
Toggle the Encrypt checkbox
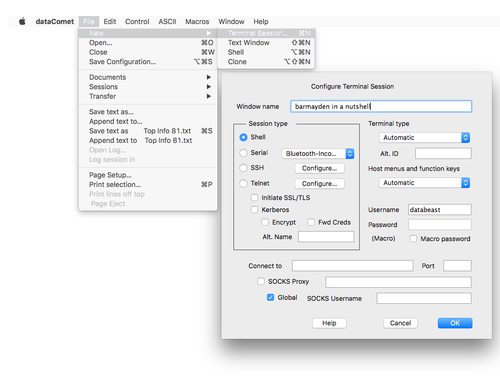click(x=265, y=222)
